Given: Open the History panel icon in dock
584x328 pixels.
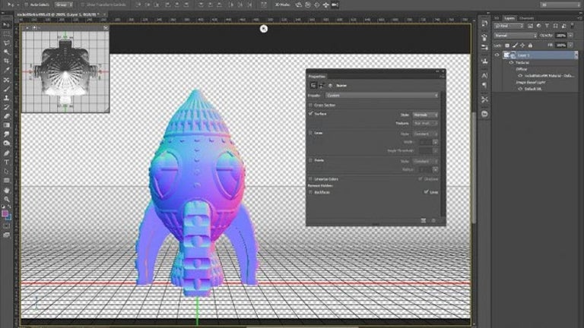Looking at the screenshot, I should click(x=484, y=24).
